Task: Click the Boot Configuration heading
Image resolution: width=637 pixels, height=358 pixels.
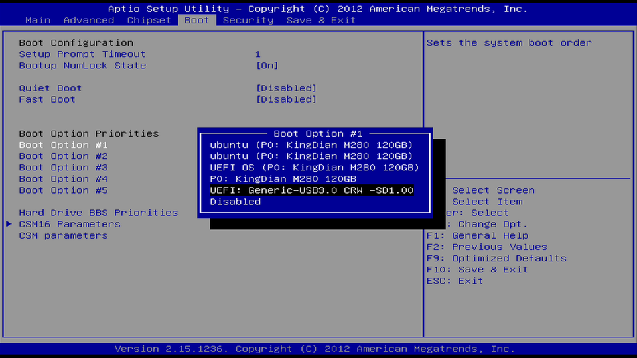Action: [x=76, y=43]
